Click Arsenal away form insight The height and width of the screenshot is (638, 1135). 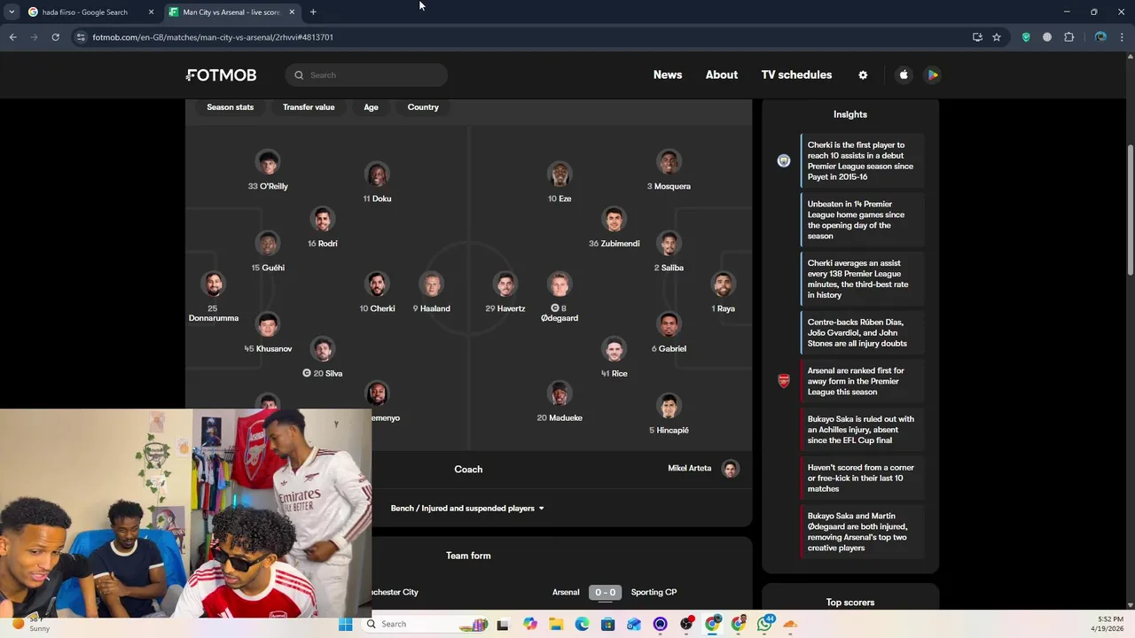tap(861, 381)
